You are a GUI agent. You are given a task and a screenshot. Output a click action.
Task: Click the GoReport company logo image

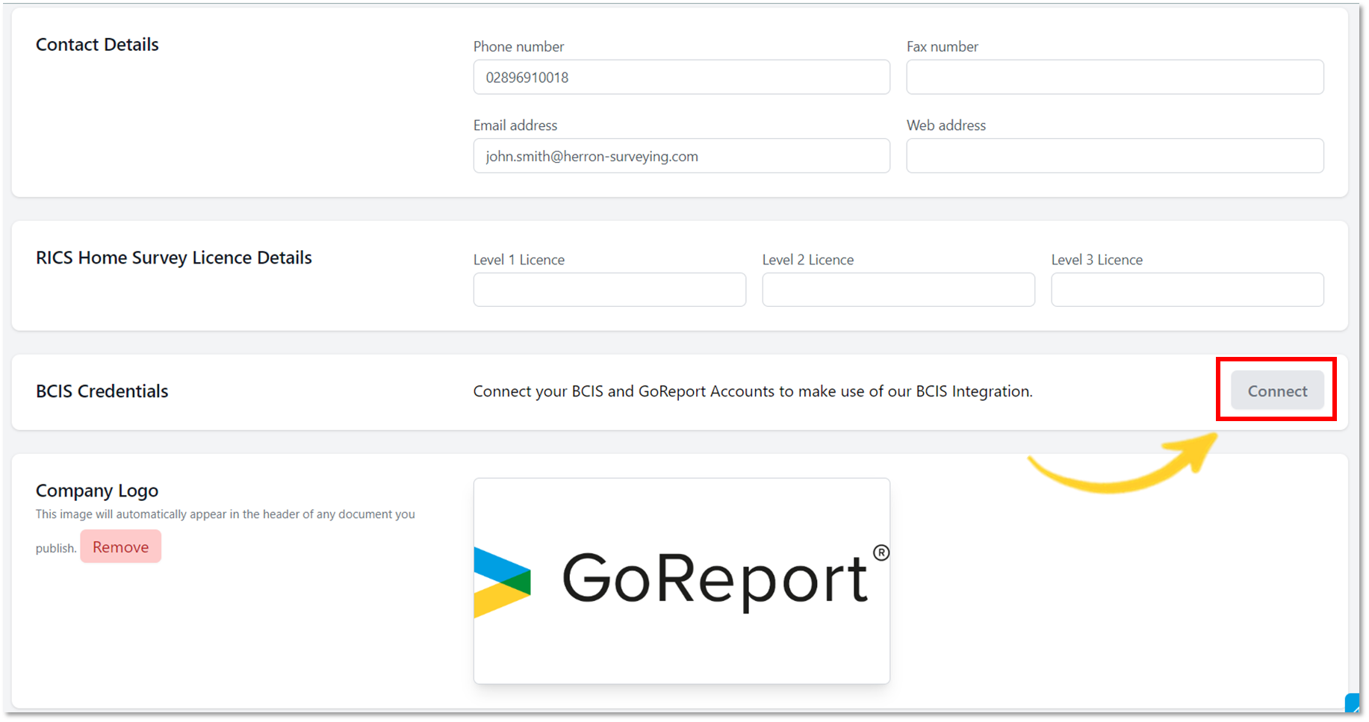click(681, 581)
